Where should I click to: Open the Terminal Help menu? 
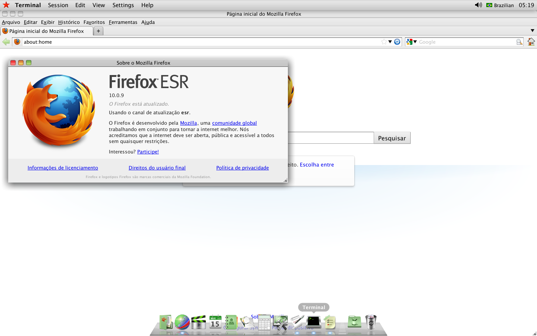click(147, 5)
